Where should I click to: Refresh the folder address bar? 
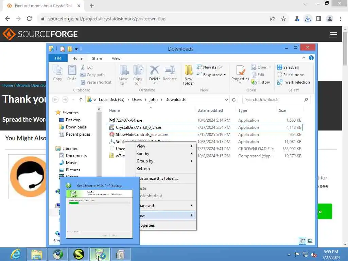tap(234, 100)
